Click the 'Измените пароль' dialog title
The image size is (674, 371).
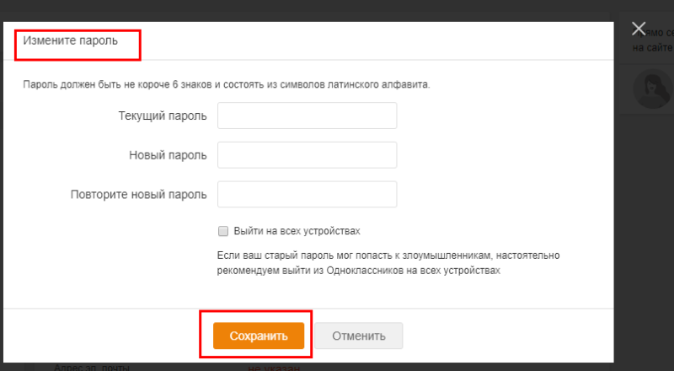(x=71, y=40)
